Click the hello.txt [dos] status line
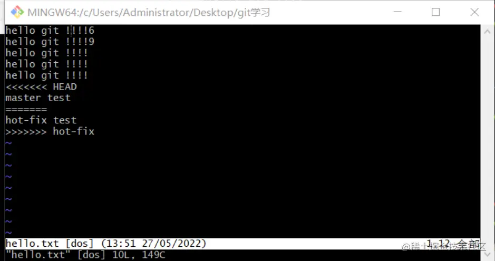 [x=242, y=244]
